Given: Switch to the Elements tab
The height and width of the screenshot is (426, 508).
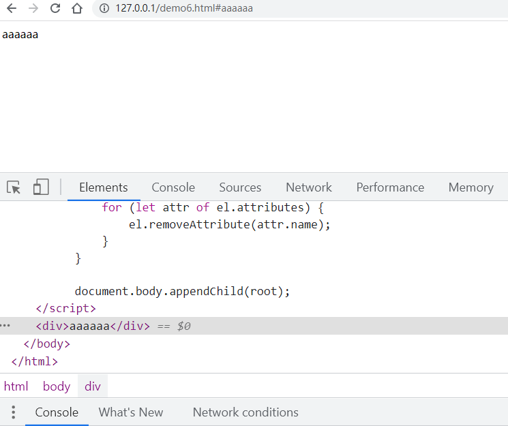Looking at the screenshot, I should click(104, 187).
